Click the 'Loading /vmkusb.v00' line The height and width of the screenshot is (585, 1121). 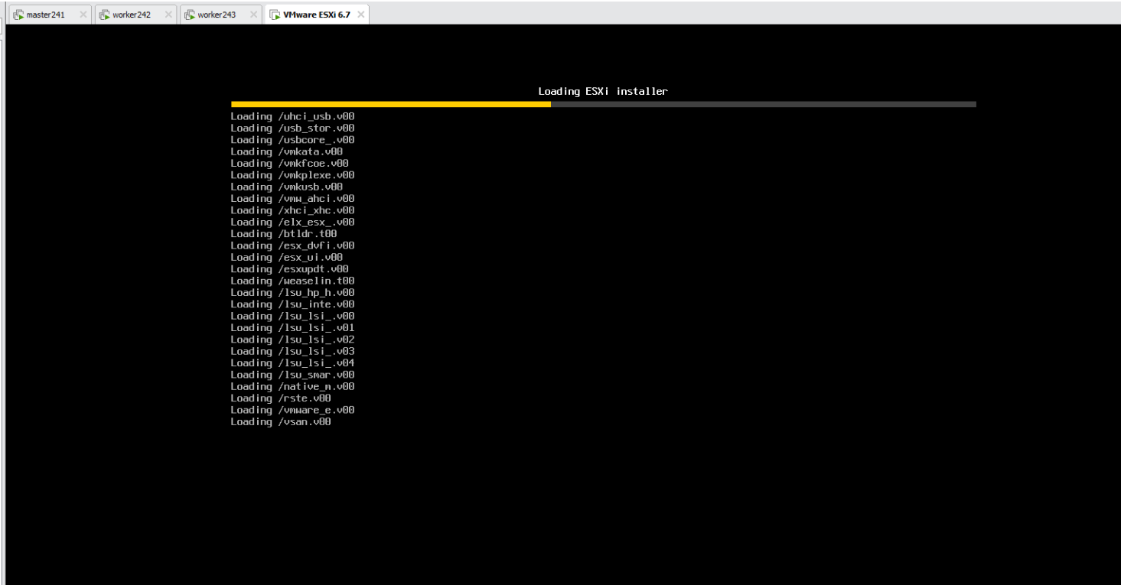tap(287, 187)
